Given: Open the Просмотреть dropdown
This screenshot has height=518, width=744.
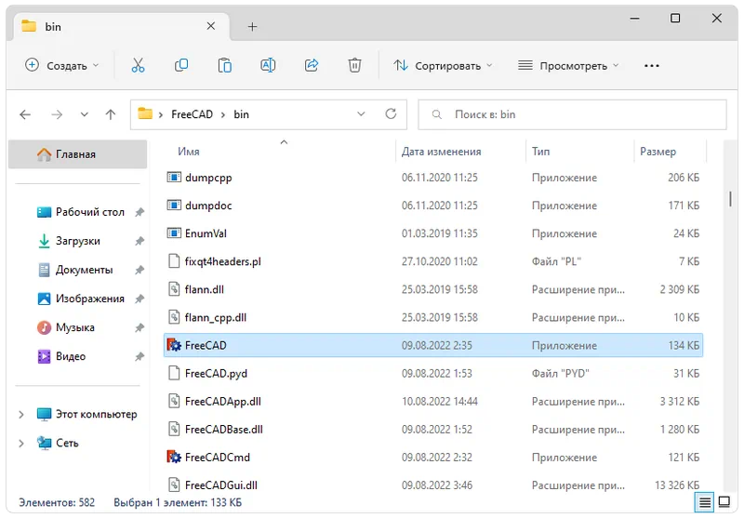Looking at the screenshot, I should tap(568, 65).
